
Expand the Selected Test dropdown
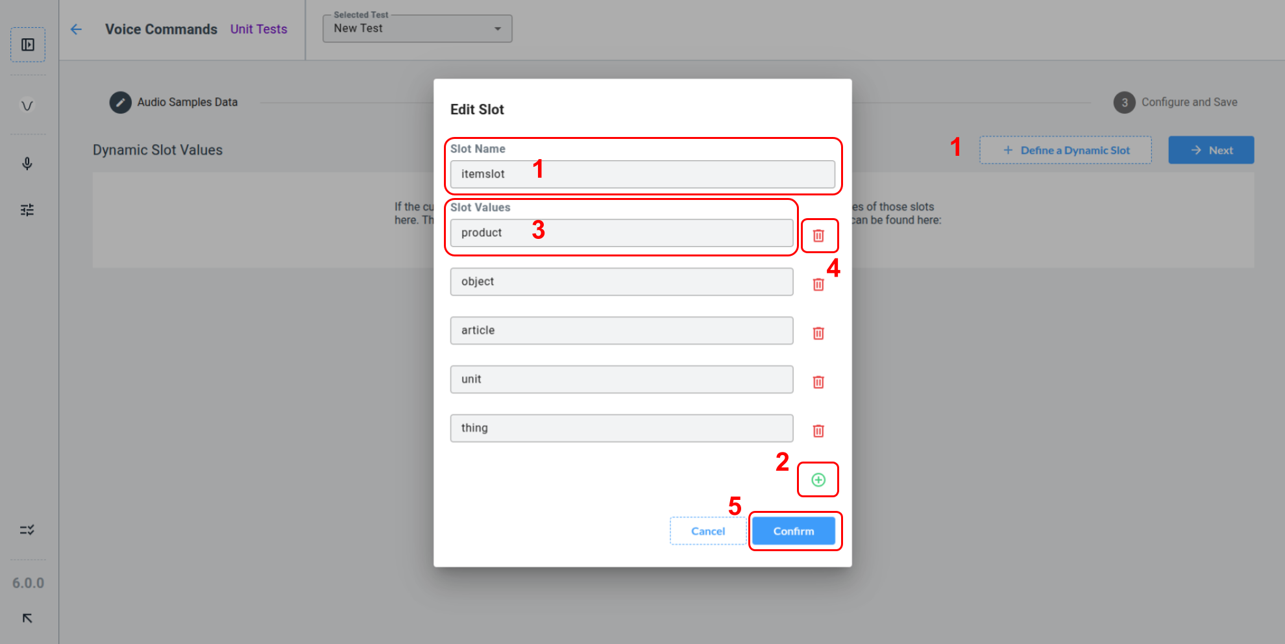click(417, 29)
